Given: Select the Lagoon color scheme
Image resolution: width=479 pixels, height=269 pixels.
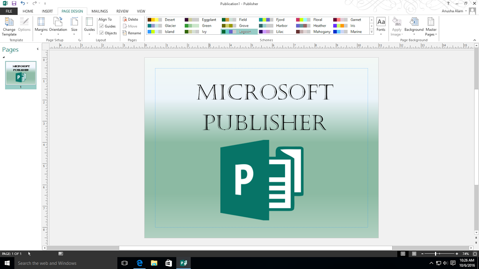Looking at the screenshot, I should (x=239, y=32).
